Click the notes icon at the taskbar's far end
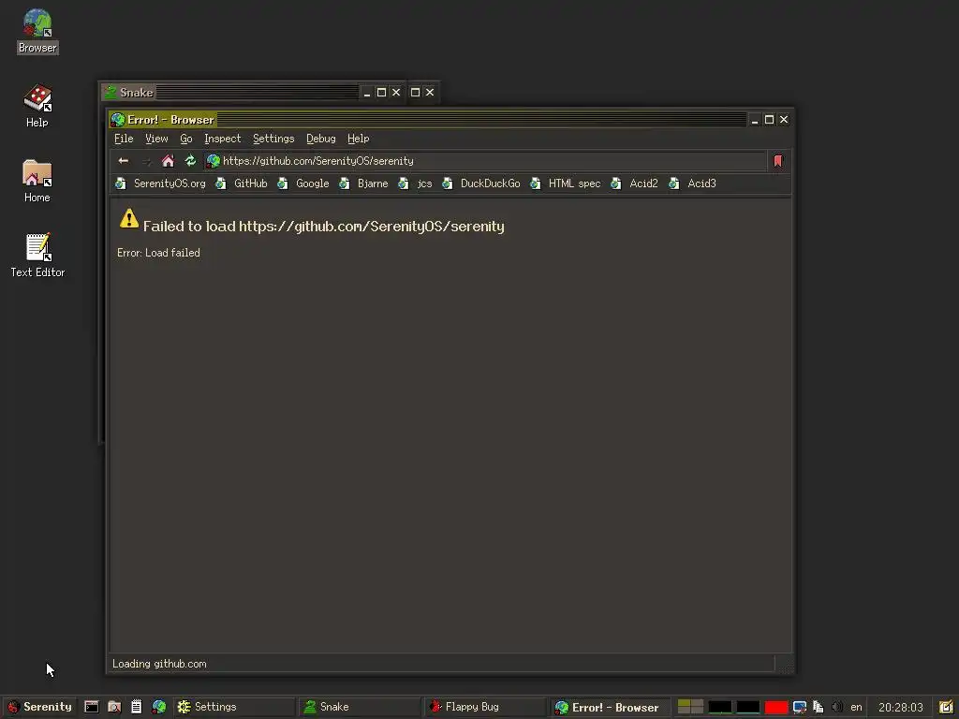The width and height of the screenshot is (959, 719). click(x=946, y=707)
